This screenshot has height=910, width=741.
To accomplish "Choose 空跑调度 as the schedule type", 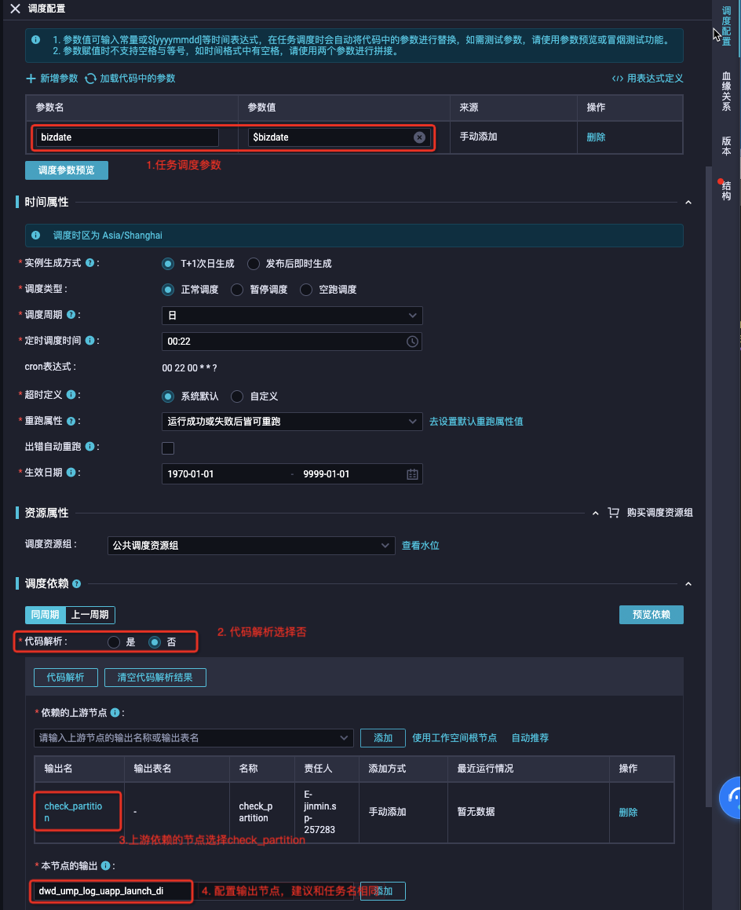I will (x=306, y=290).
